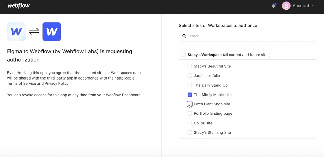Check Jara's portfolio checkbox
This screenshot has width=324, height=157.
coord(190,76)
